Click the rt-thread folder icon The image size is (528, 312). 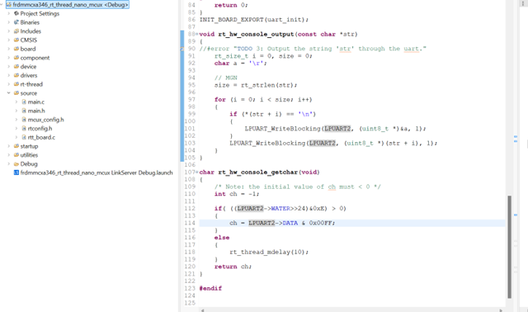(16, 84)
